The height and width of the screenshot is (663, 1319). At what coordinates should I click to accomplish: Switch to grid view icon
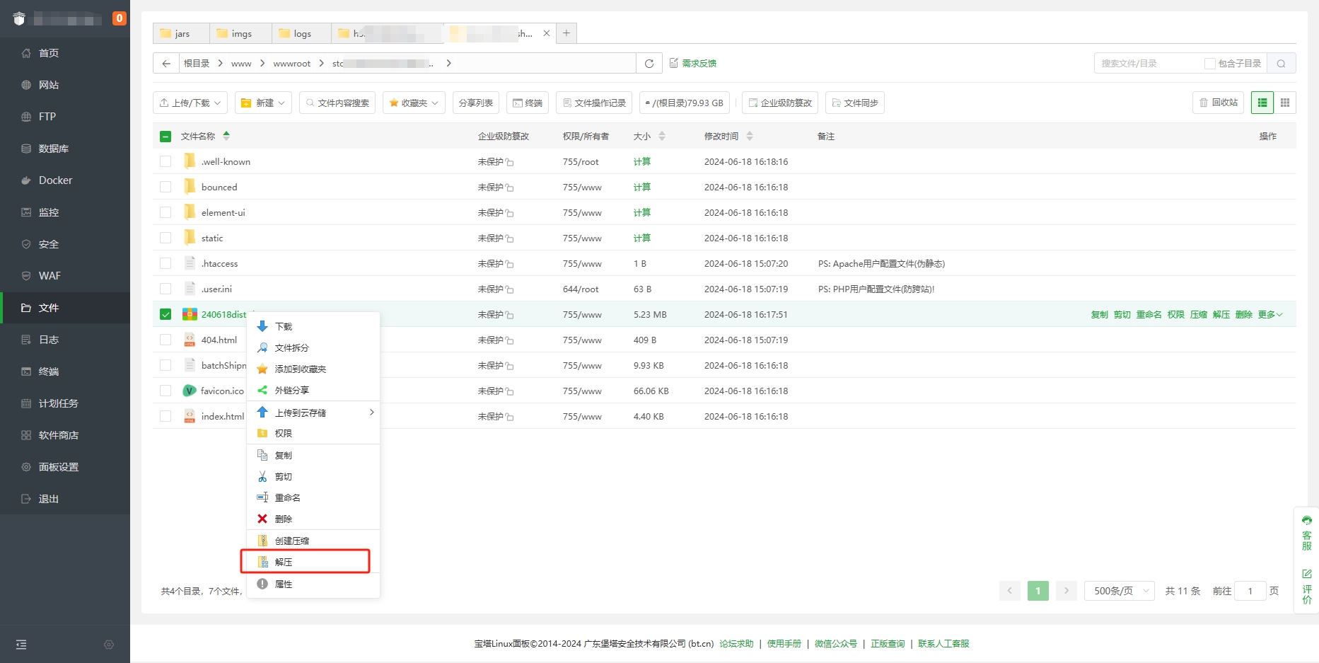pyautogui.click(x=1285, y=103)
